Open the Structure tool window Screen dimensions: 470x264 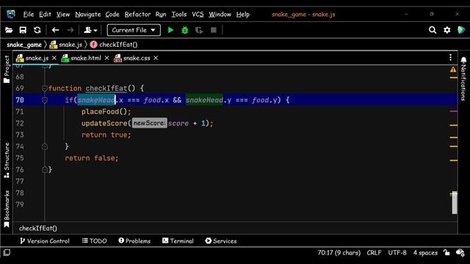pos(7,160)
